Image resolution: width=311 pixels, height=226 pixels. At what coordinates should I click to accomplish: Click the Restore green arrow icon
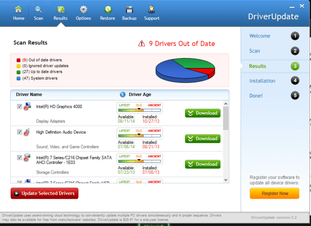click(108, 9)
